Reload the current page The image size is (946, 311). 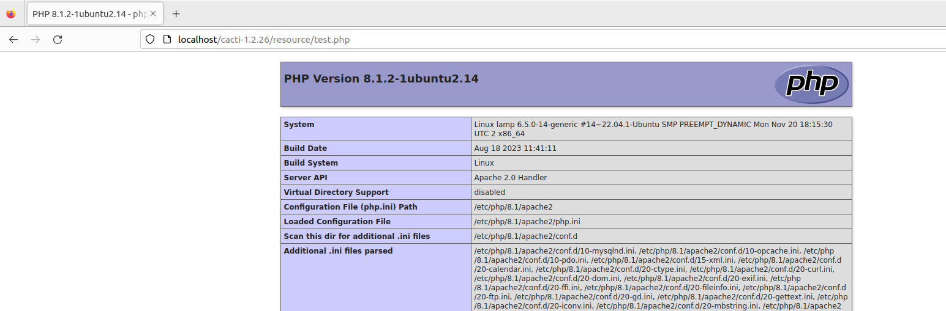(x=58, y=40)
